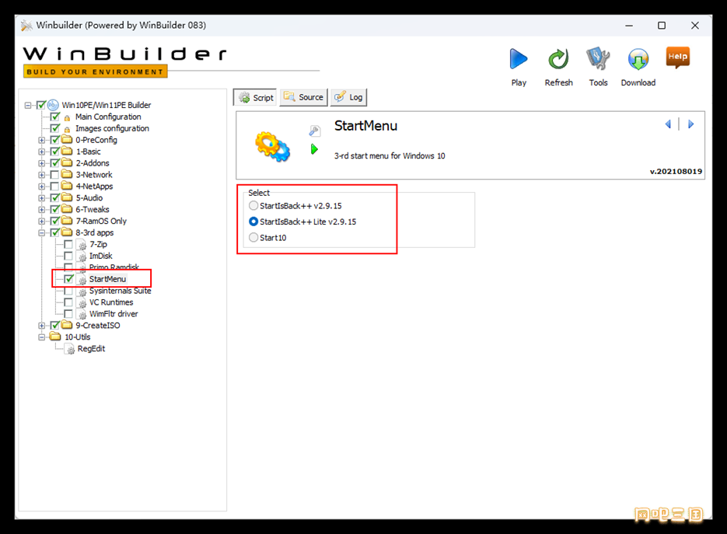Uncheck the StartMenu script checkbox
The height and width of the screenshot is (534, 727).
(68, 278)
